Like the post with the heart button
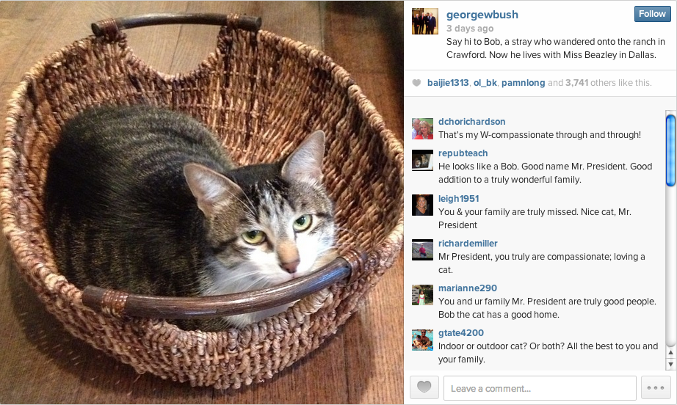 tap(424, 387)
